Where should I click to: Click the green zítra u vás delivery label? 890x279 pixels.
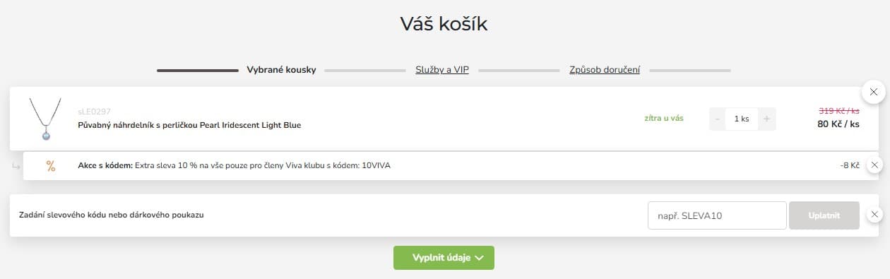point(664,118)
